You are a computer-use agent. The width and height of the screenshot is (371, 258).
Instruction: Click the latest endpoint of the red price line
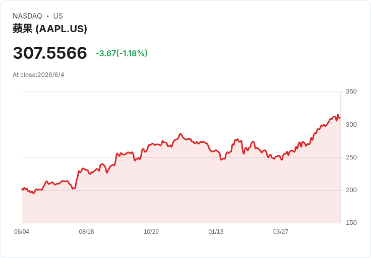pos(340,118)
